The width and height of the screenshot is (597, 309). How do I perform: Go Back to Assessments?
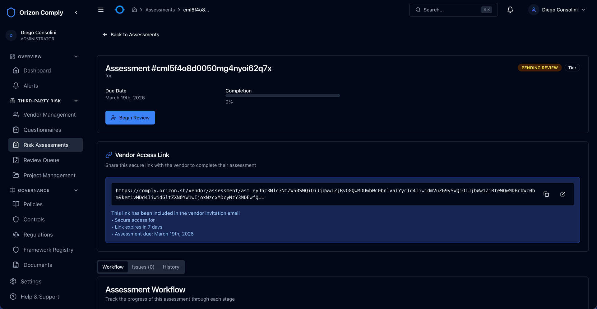click(131, 34)
